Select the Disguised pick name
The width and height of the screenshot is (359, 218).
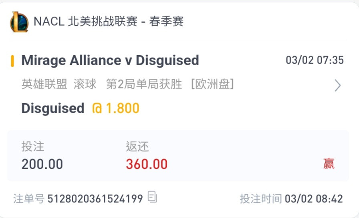(x=53, y=108)
